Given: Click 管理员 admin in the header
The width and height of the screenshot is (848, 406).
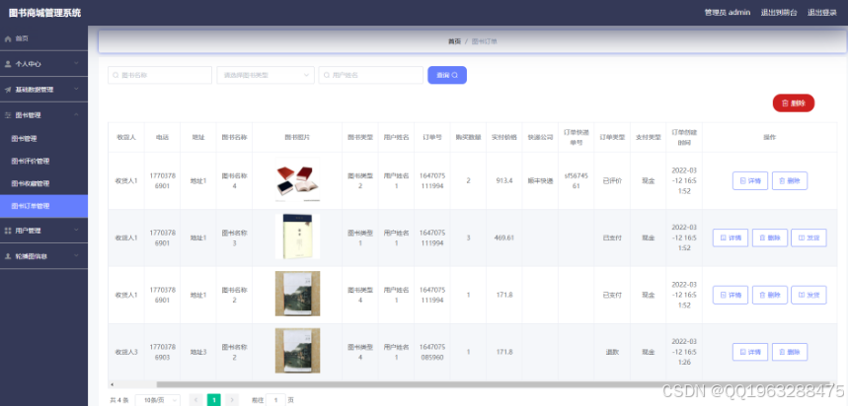Looking at the screenshot, I should [x=727, y=13].
